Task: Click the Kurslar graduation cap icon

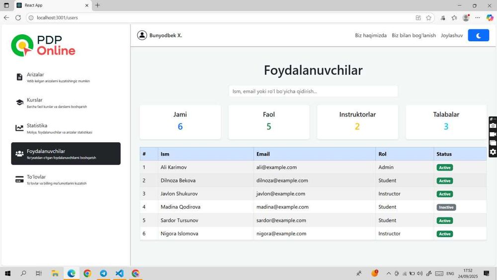Action: [19, 102]
